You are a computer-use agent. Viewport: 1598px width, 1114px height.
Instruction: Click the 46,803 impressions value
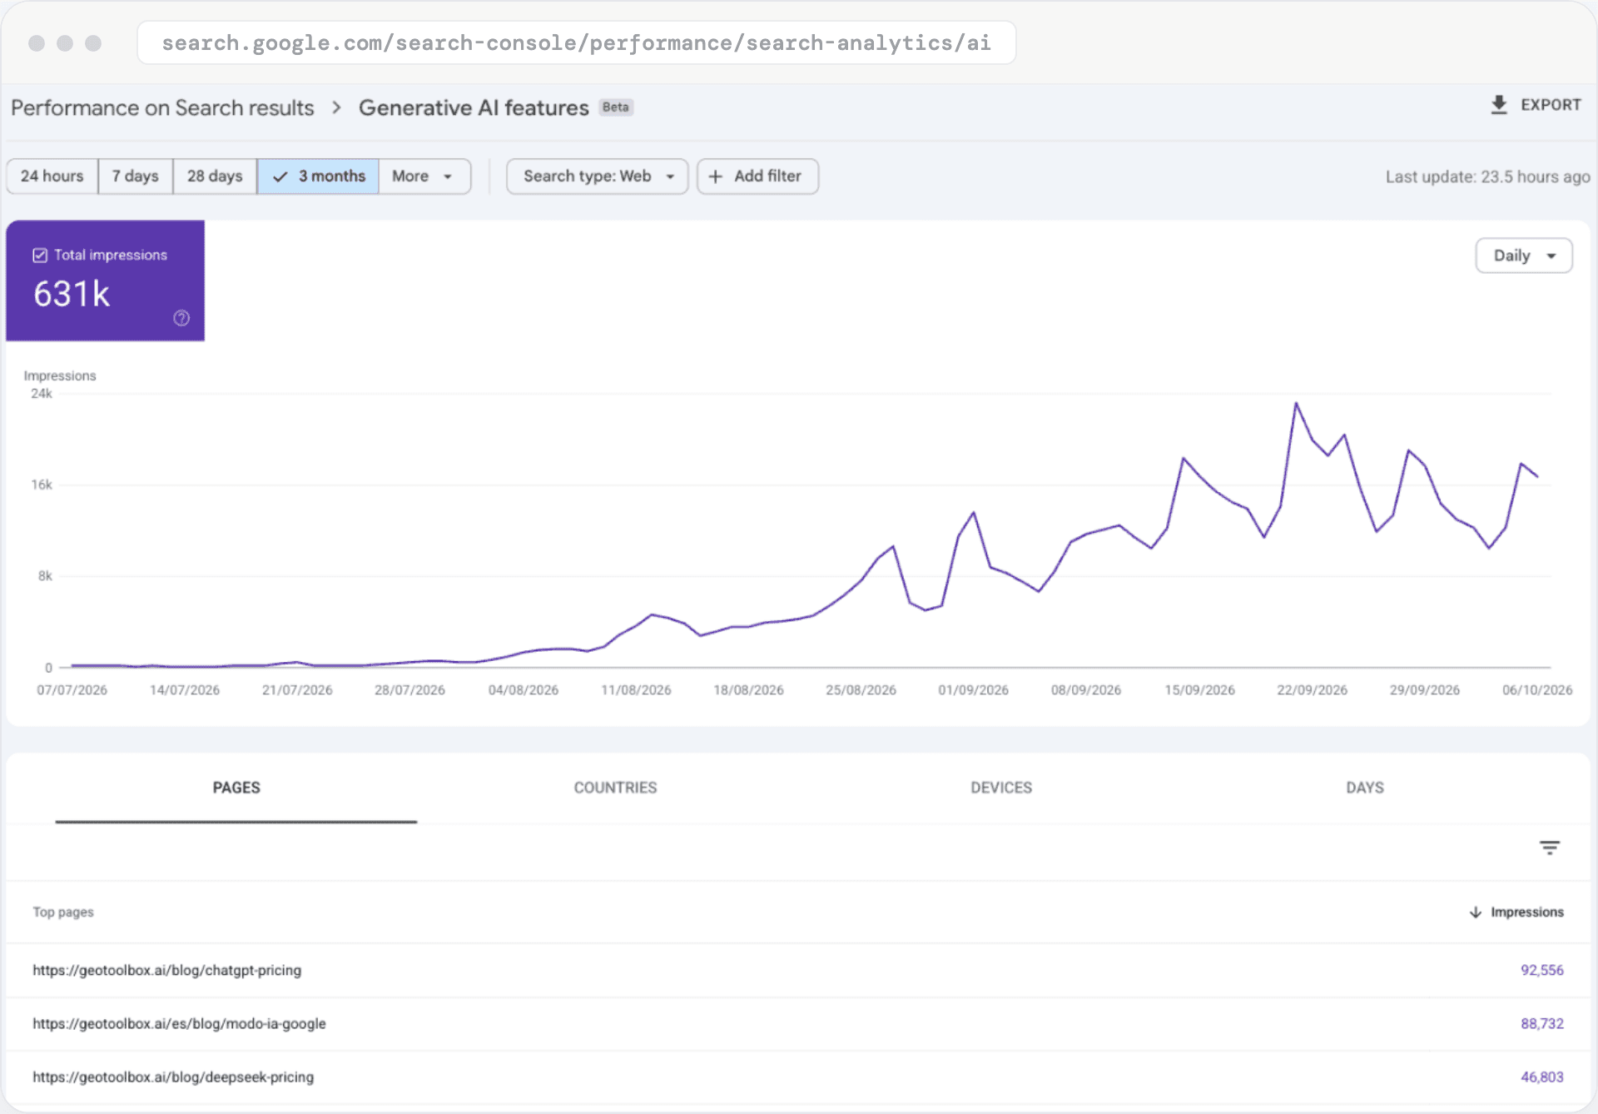coord(1541,1077)
